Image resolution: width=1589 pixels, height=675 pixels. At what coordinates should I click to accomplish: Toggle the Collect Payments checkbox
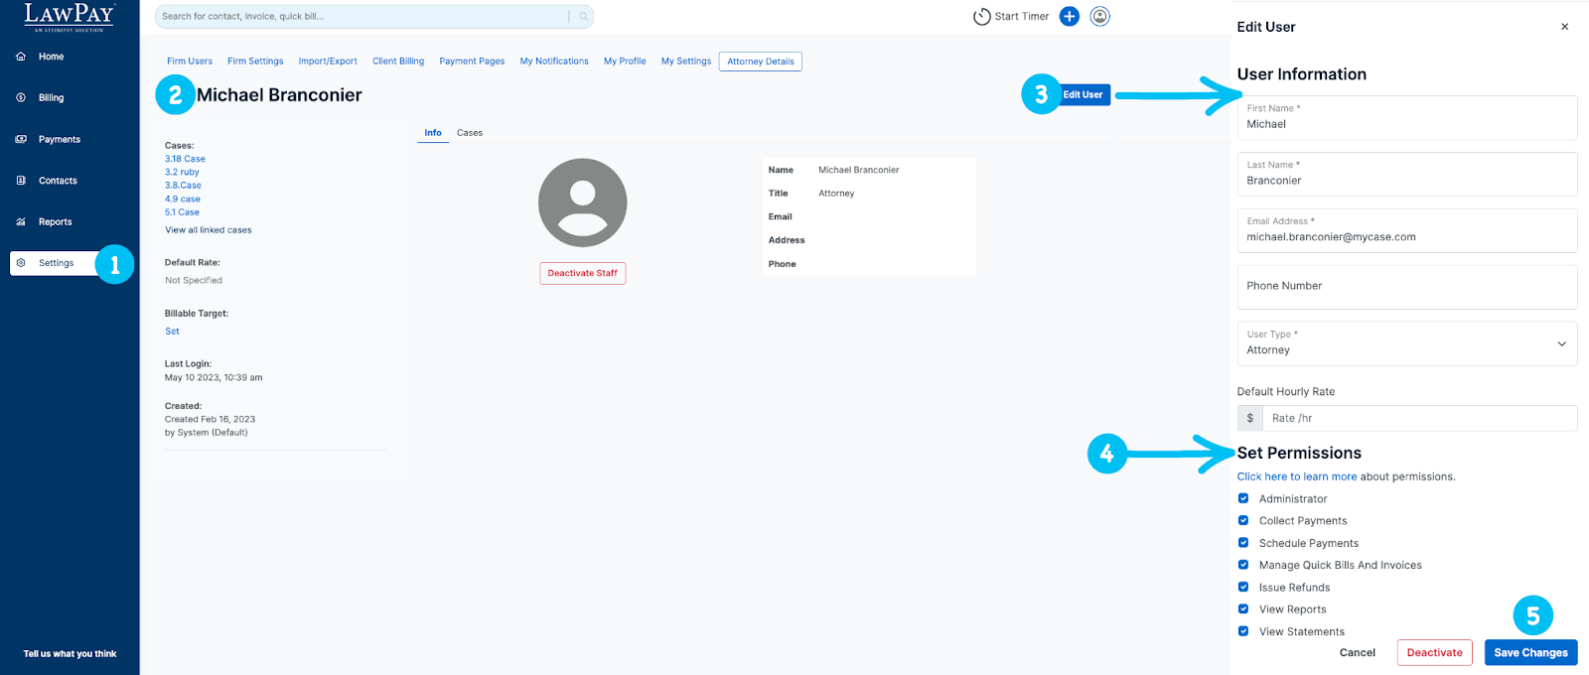(1243, 520)
